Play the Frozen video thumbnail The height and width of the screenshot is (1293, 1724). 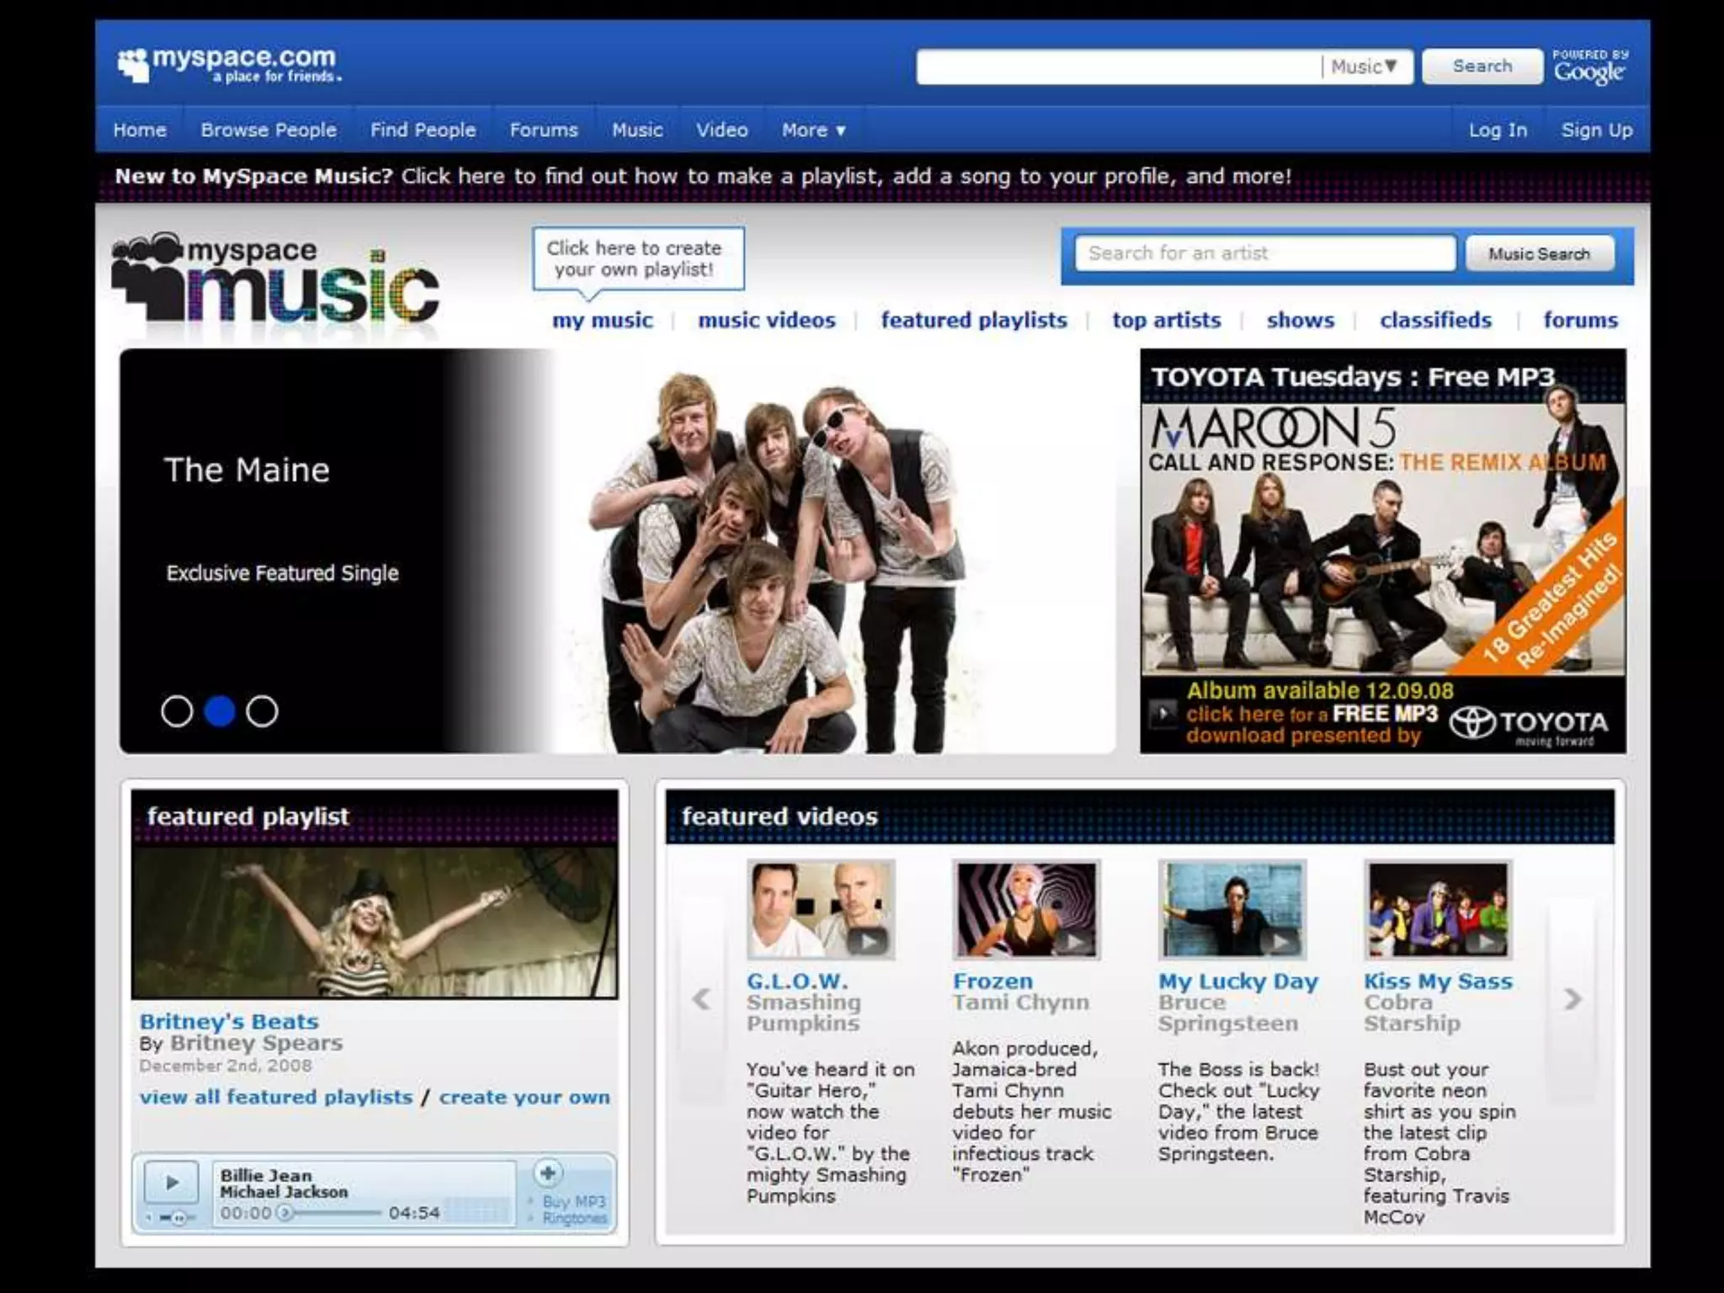tap(1026, 910)
